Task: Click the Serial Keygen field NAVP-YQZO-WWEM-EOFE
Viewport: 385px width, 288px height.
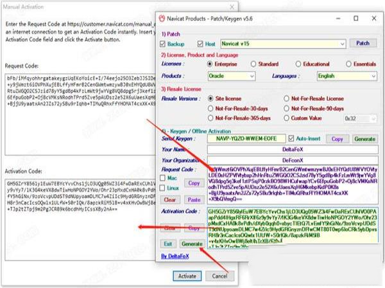Action: click(246, 139)
